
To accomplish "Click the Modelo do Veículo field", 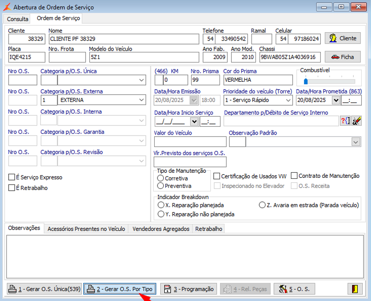I will click(x=144, y=57).
